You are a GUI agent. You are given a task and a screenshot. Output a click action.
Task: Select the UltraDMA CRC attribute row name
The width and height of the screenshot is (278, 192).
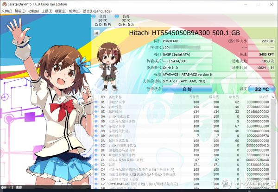(143, 184)
